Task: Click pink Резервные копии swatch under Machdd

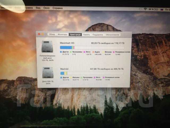Action: tap(104, 78)
